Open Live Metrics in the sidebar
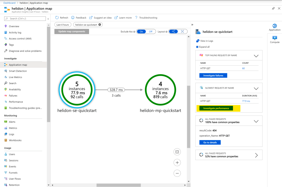Image resolution: width=282 pixels, height=187 pixels. (x=15, y=77)
